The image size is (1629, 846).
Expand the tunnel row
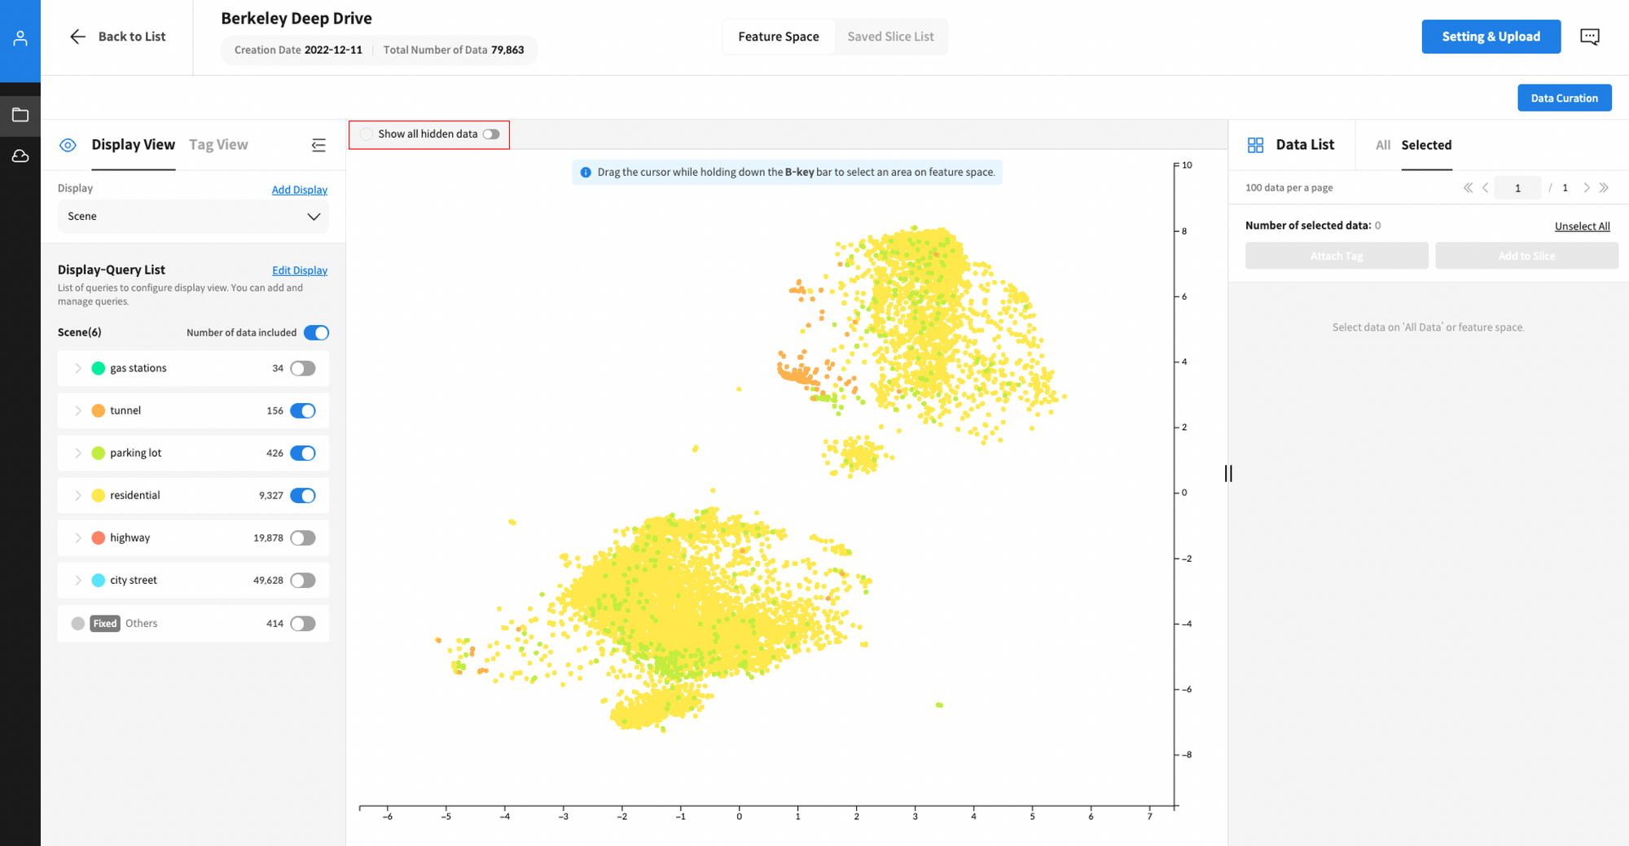click(x=78, y=410)
